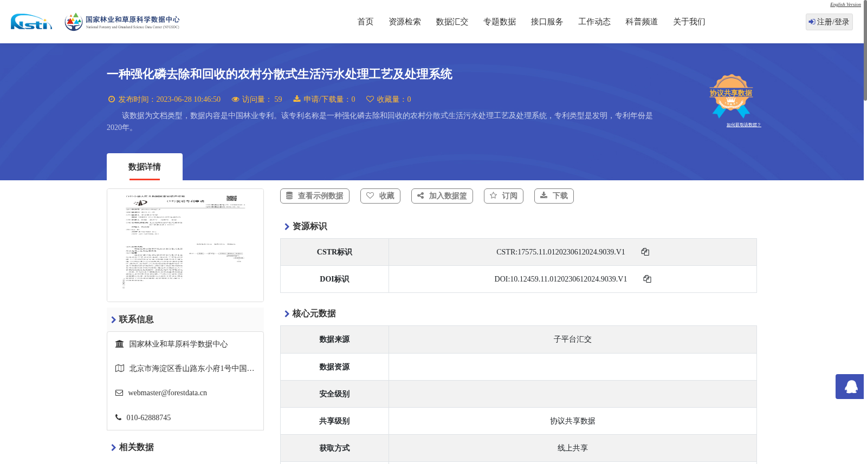Click the 线上共享 cell
This screenshot has width=867, height=464.
point(573,448)
